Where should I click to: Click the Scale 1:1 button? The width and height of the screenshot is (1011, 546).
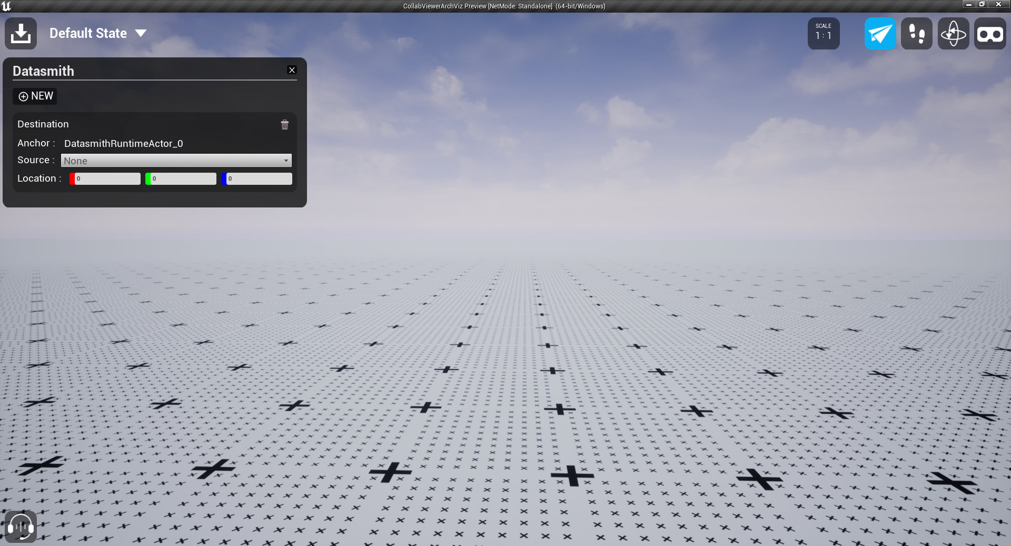[x=824, y=33]
